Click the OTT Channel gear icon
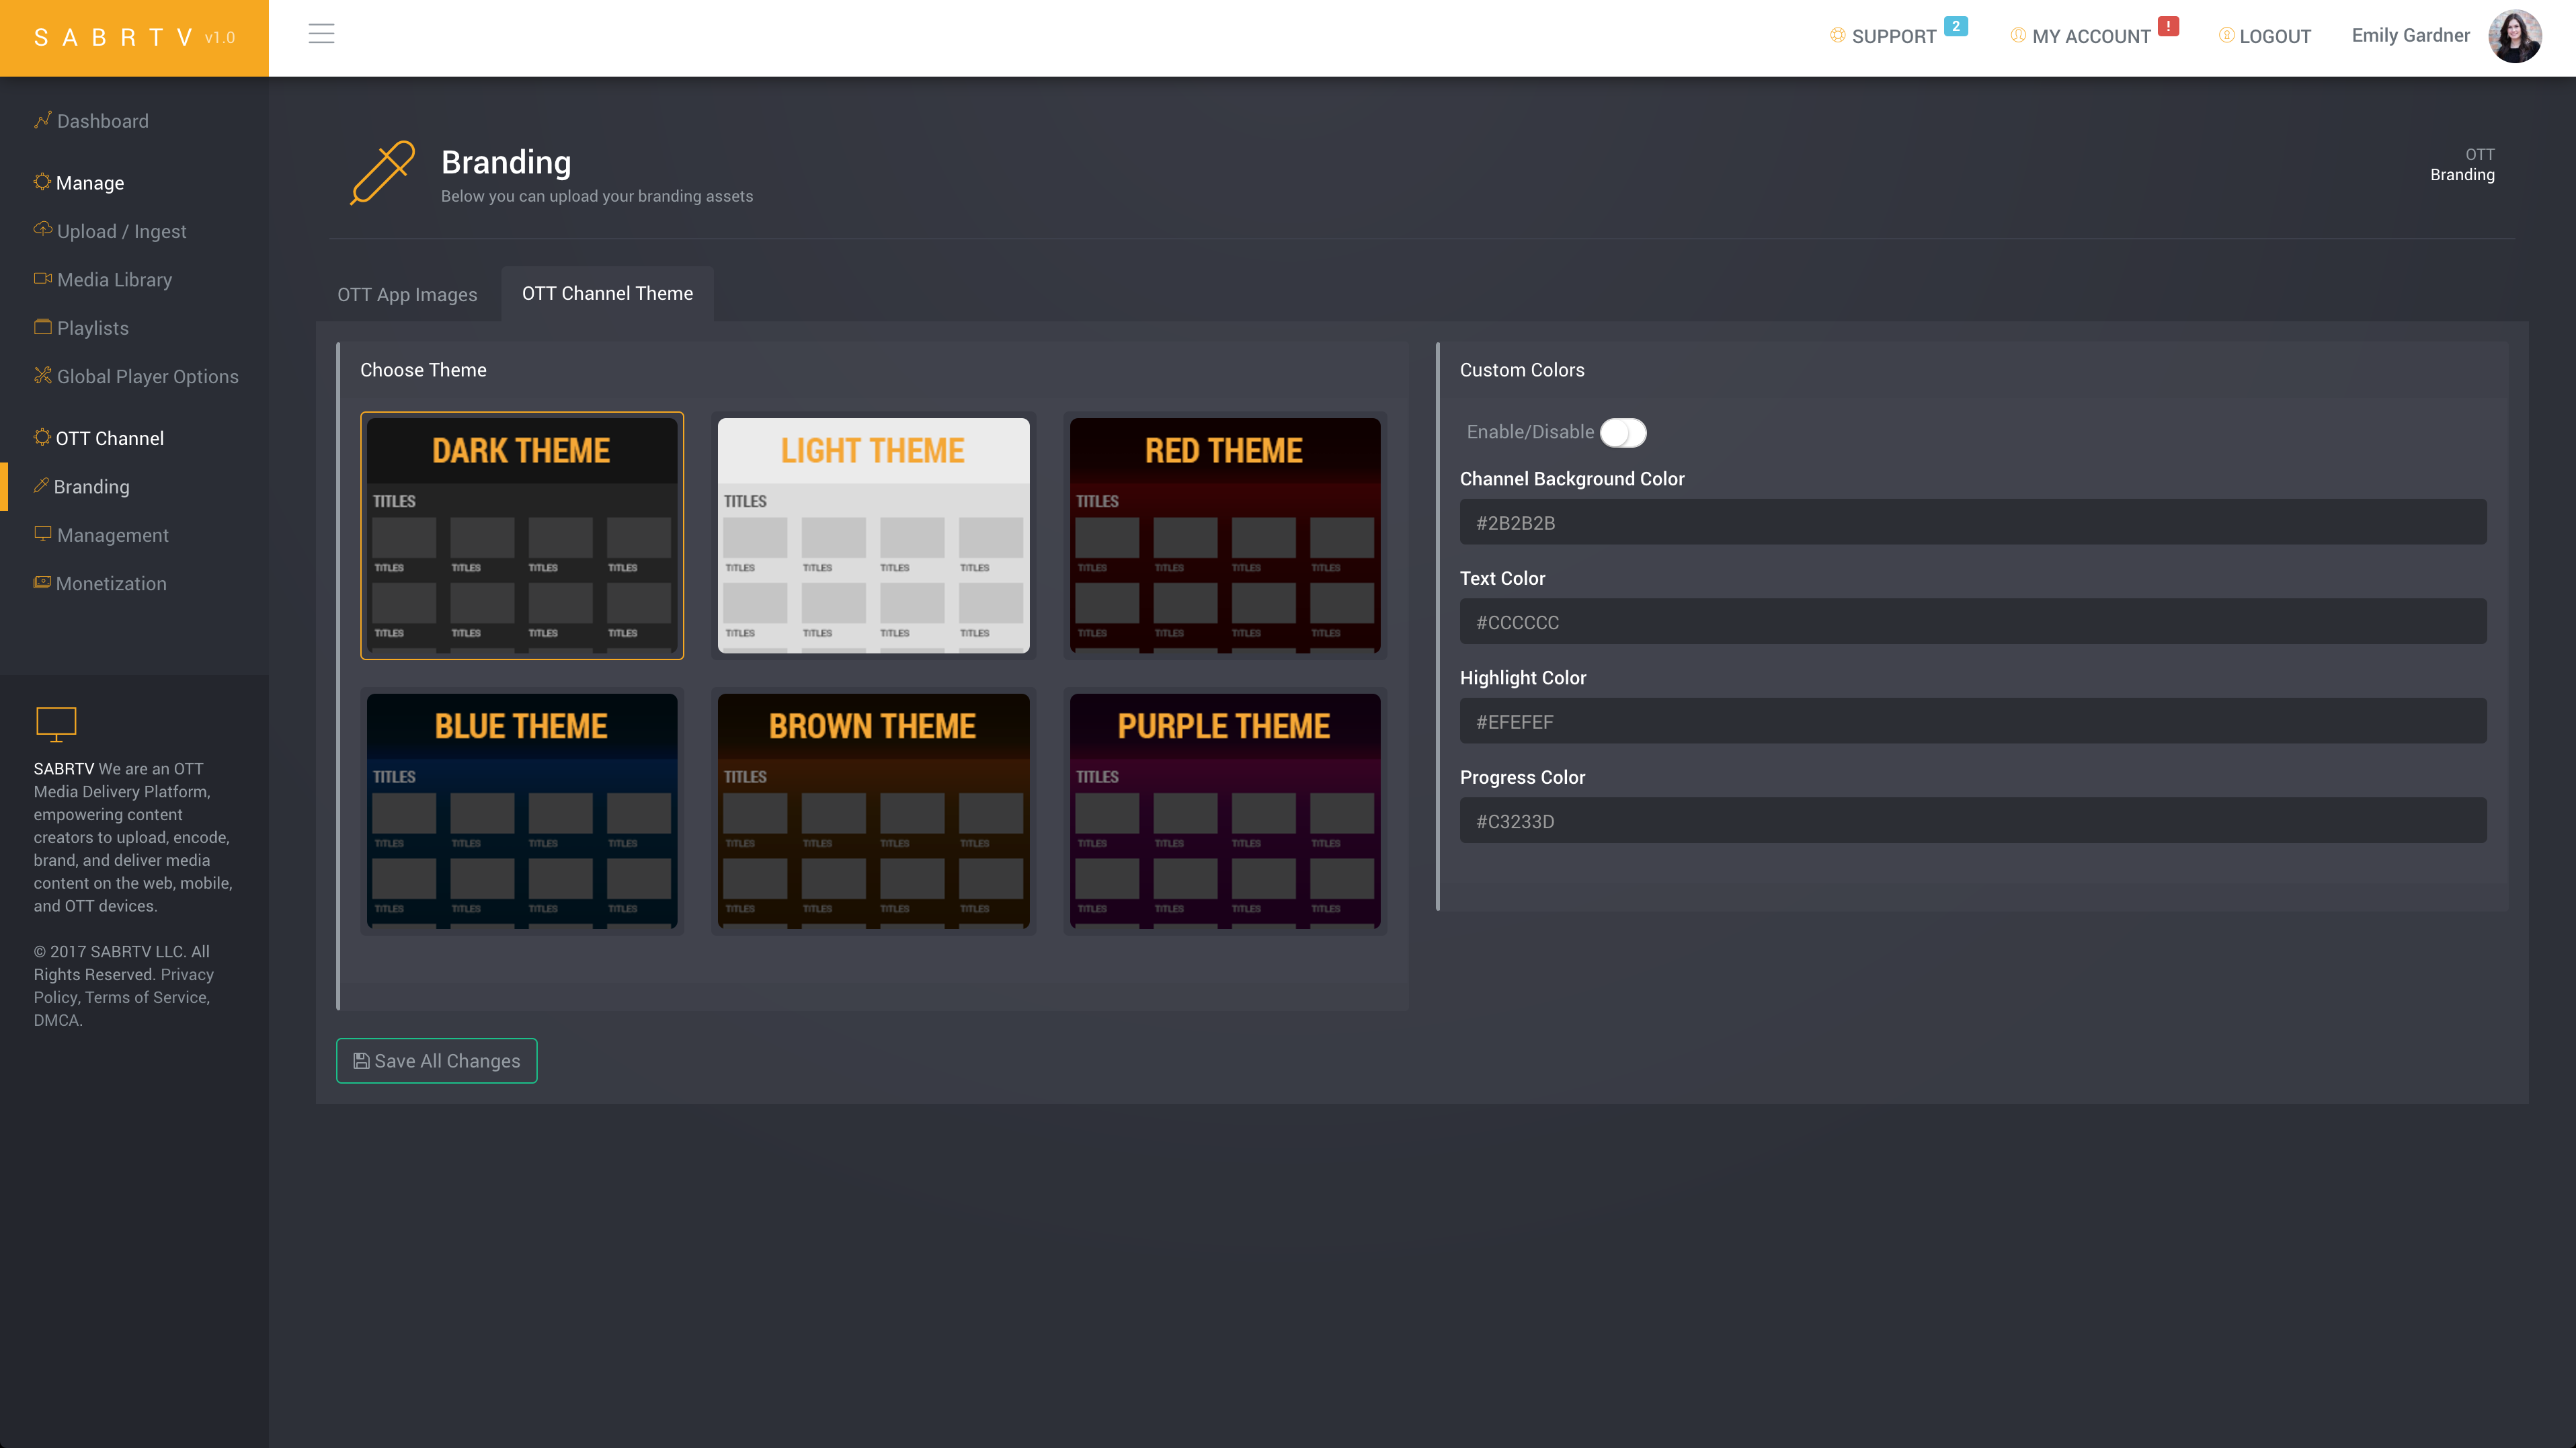 42,437
